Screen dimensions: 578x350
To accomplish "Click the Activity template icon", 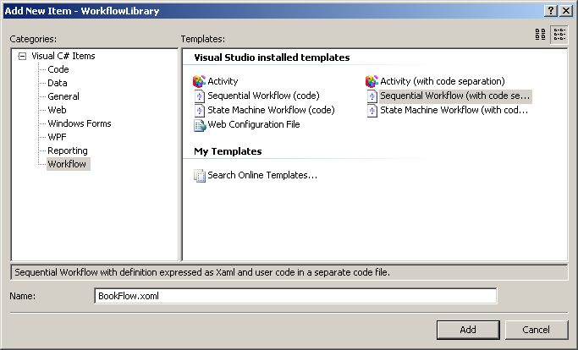I will (x=199, y=81).
